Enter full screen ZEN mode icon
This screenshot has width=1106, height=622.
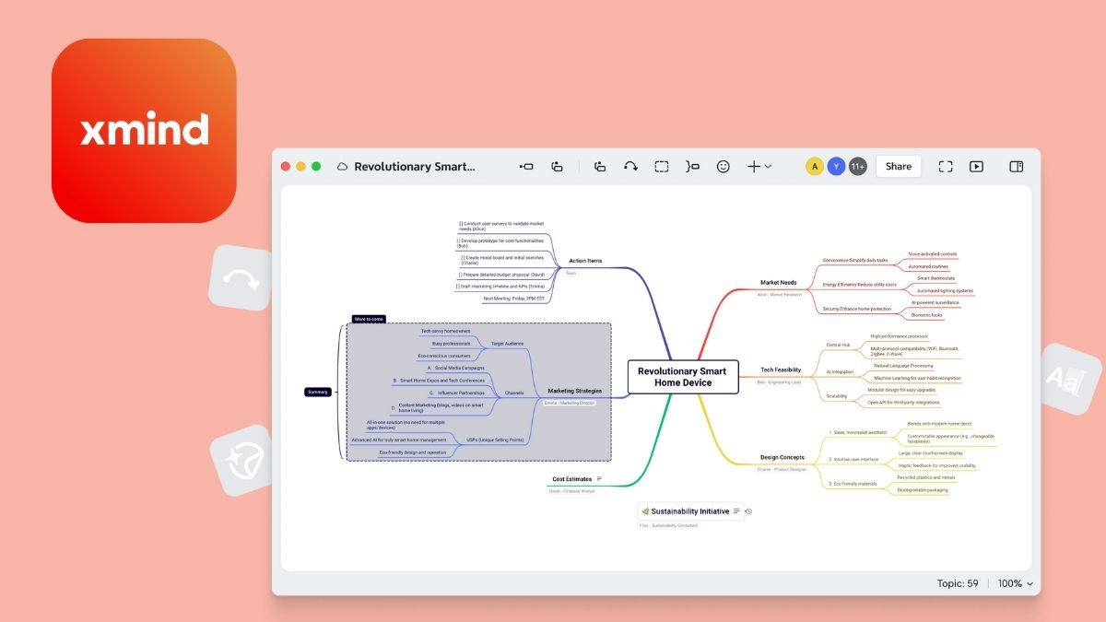[946, 167]
